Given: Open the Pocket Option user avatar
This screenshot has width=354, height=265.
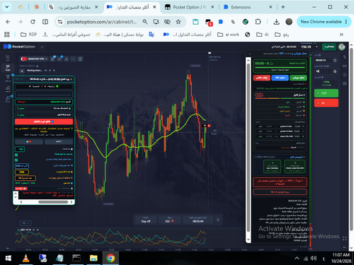Looking at the screenshot, I should point(342,47).
